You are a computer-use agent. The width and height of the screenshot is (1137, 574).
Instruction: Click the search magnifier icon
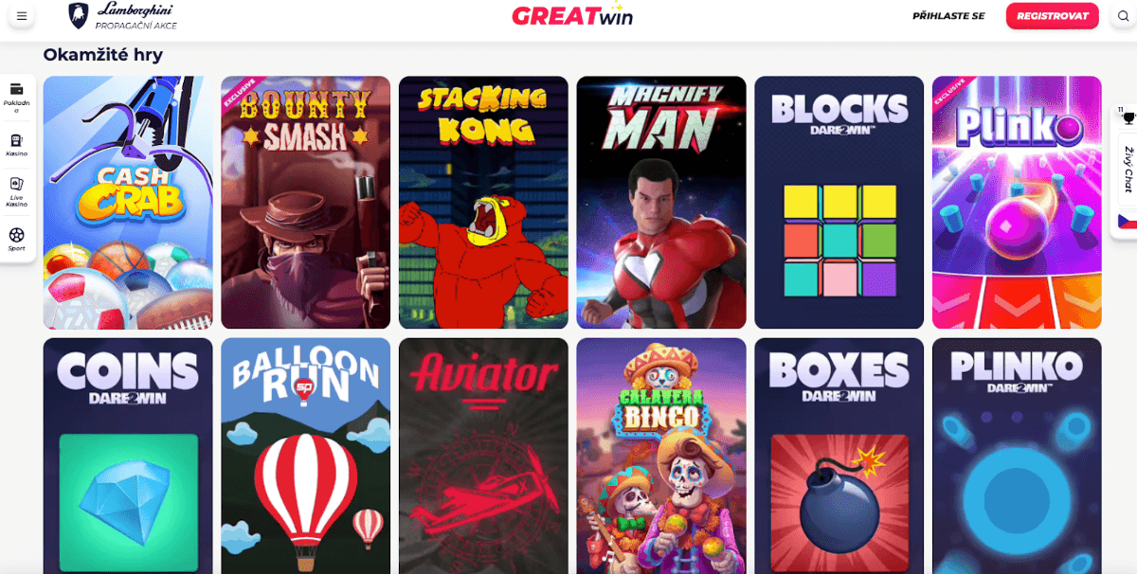point(1123,16)
